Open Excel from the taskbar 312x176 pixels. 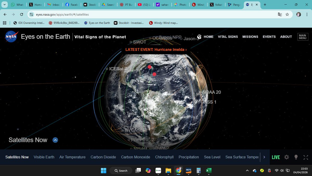(209, 171)
